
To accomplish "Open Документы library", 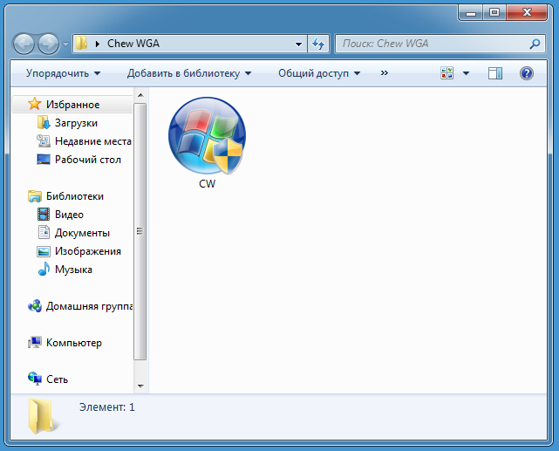I will [81, 233].
